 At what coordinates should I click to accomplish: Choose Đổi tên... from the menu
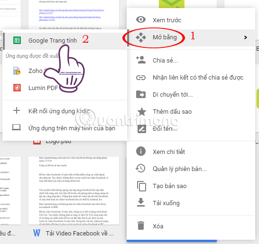191,129
